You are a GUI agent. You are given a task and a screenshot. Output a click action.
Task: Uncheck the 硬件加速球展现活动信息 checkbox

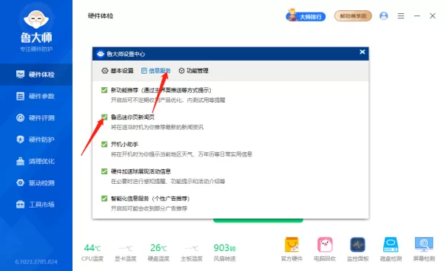point(104,171)
